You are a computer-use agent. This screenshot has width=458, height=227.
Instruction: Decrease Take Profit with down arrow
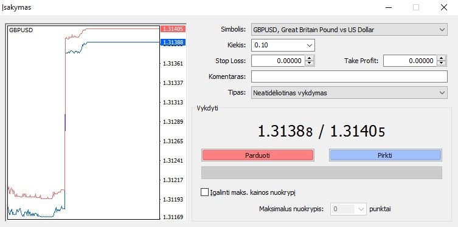click(442, 64)
